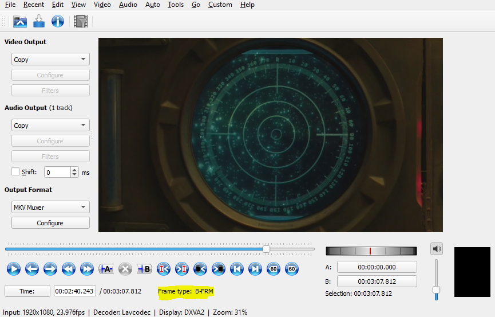Screen dimensions: 495x317
Task: Jump to last frame of the video
Action: coord(255,269)
